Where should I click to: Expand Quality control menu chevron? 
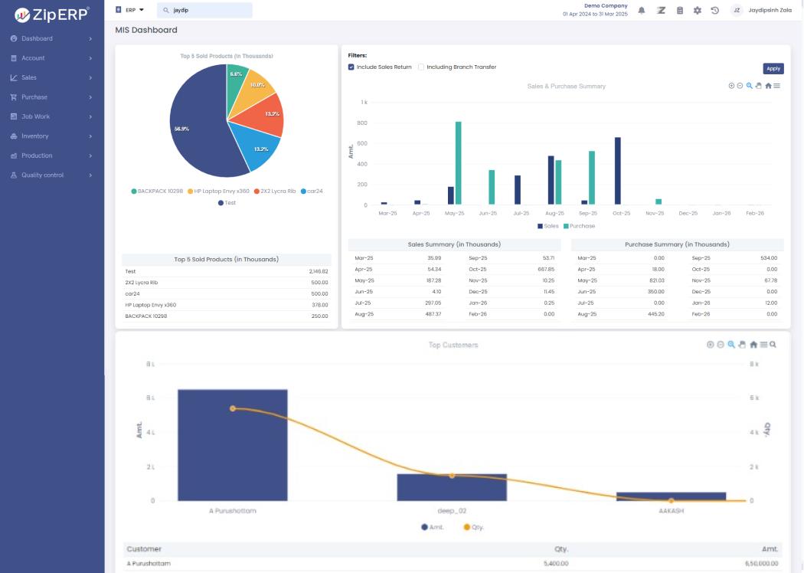(90, 175)
